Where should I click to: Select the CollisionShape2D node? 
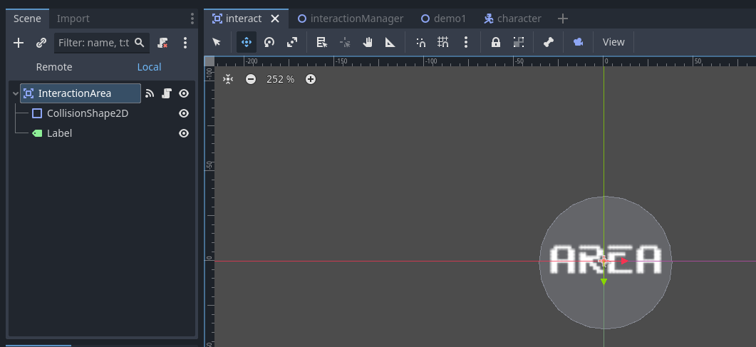(87, 113)
